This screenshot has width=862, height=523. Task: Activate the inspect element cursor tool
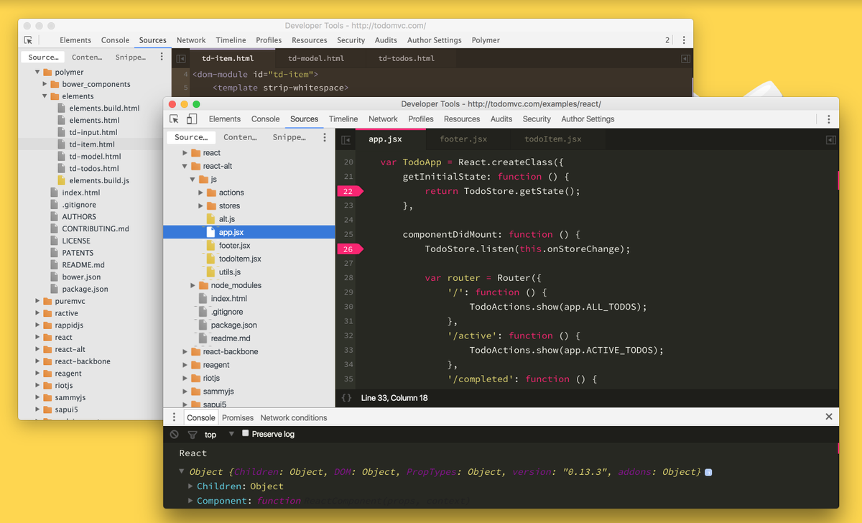[172, 119]
